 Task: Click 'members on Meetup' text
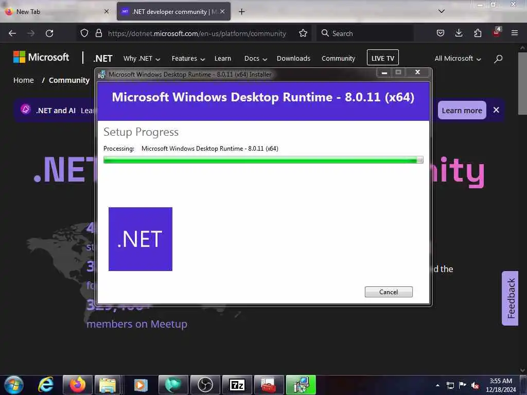(x=136, y=324)
